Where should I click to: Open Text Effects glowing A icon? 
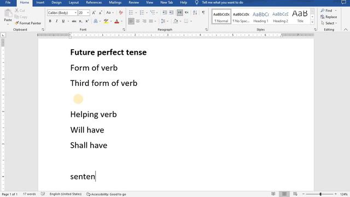96,21
